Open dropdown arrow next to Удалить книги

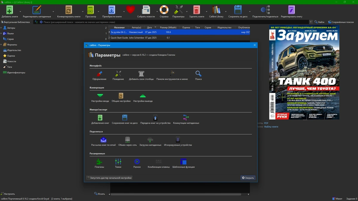coord(206,12)
